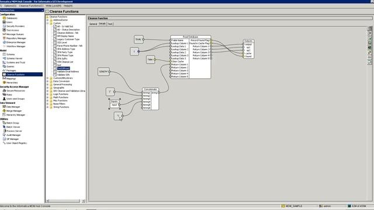The height and width of the screenshot is (210, 374).
Task: Open the Schema Viewer tool
Action: pos(14,58)
